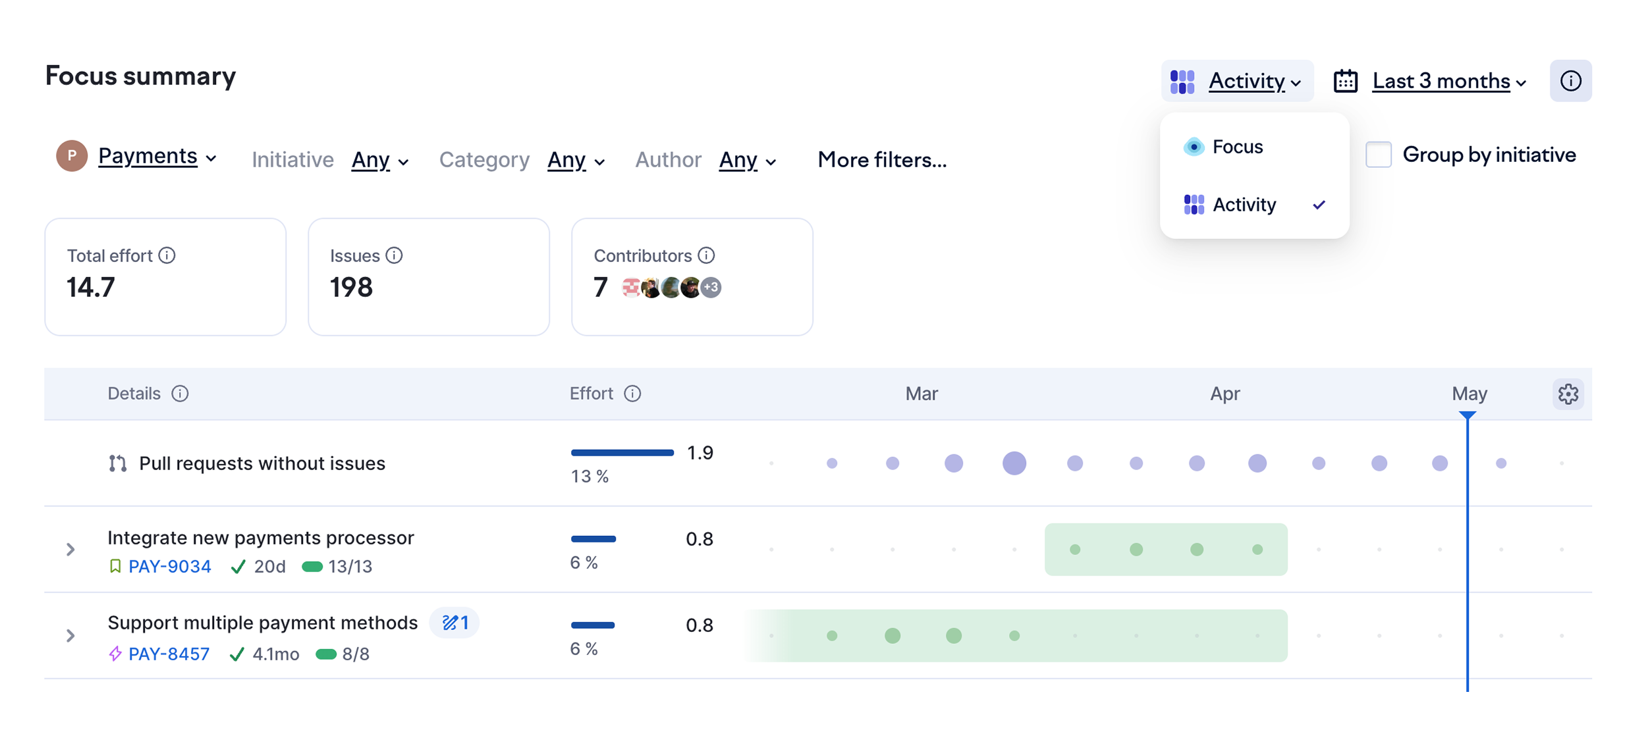Expand the Support multiple payment methods row

pos(70,636)
